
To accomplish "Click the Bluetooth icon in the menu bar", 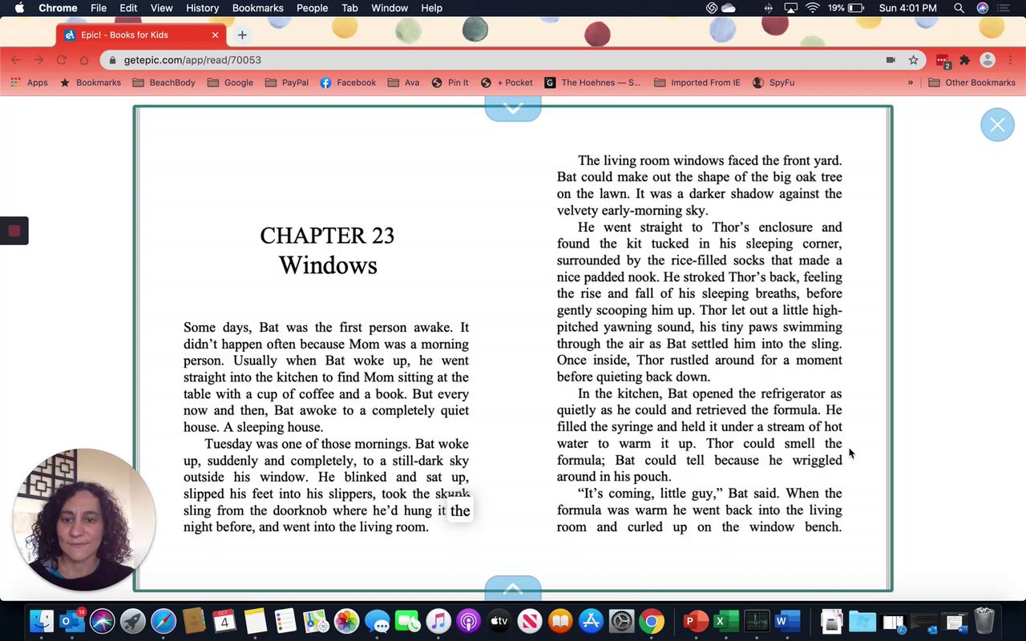I will 769,8.
